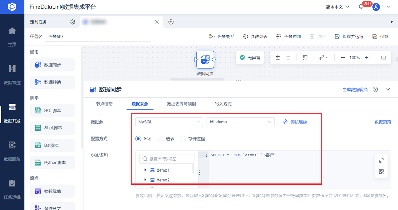Zoom in with the plus button
Viewport: 398px width, 210px height.
click(367, 58)
